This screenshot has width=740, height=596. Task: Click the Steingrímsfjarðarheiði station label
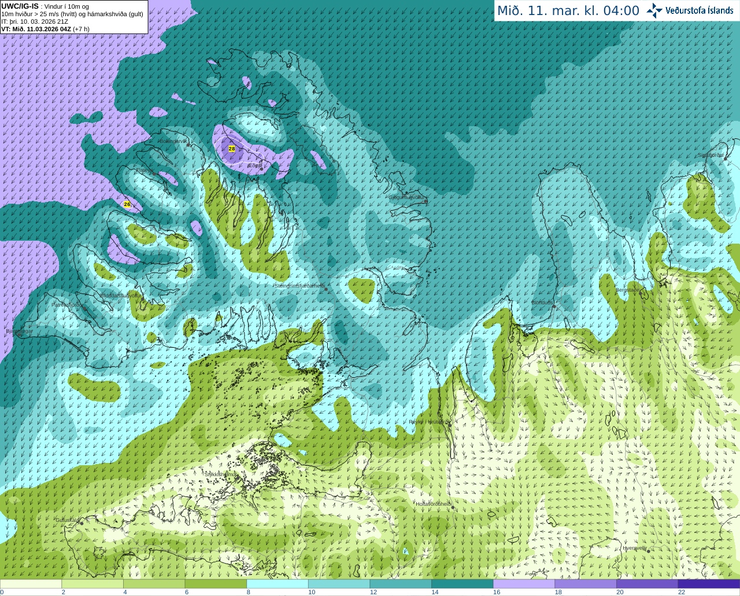(299, 286)
